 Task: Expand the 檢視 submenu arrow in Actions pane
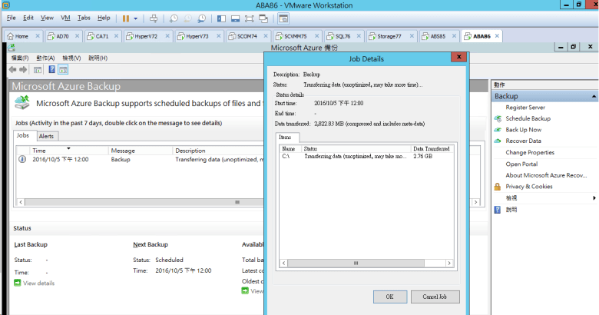point(592,198)
